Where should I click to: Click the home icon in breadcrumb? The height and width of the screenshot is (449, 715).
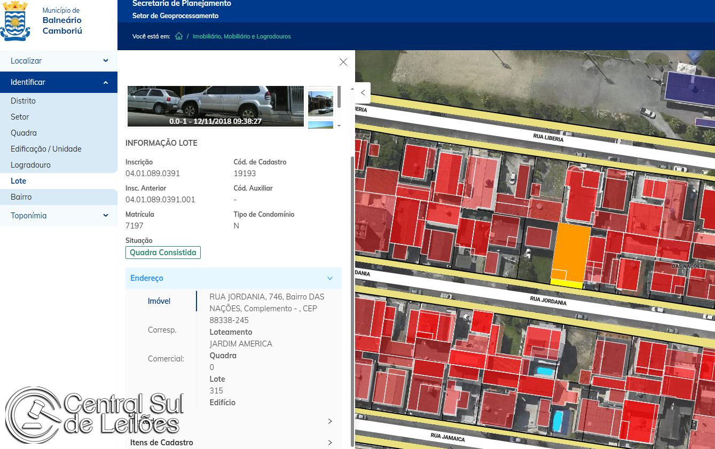pyautogui.click(x=179, y=36)
